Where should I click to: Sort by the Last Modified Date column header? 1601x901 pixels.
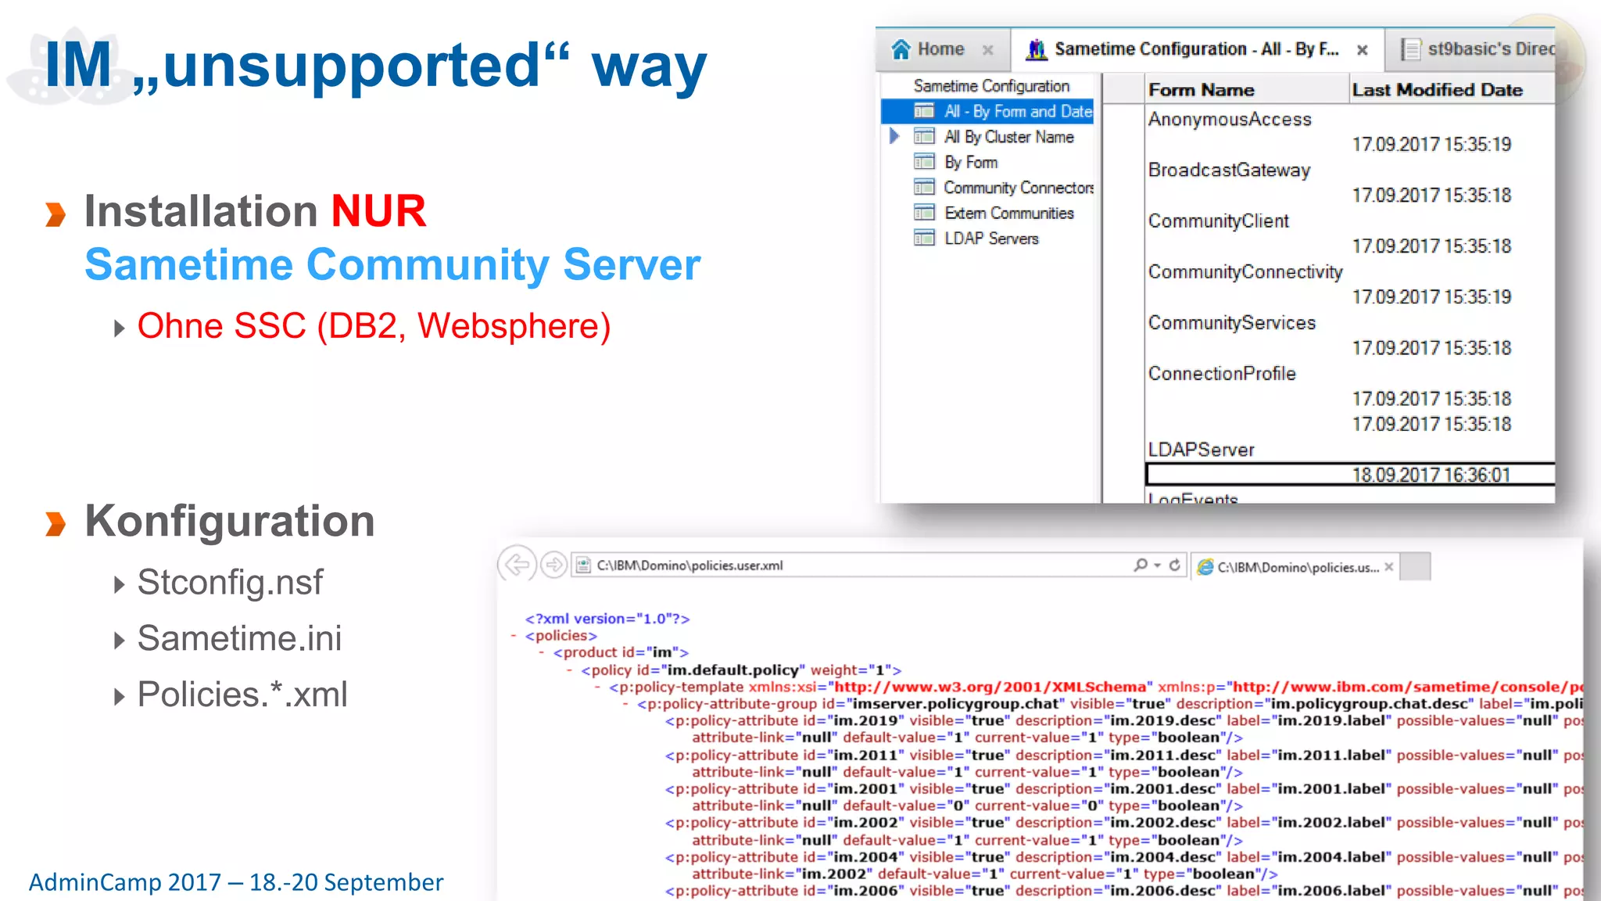[x=1452, y=90]
